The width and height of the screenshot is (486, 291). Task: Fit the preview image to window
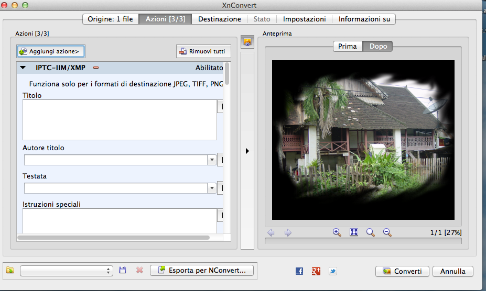[x=354, y=232]
